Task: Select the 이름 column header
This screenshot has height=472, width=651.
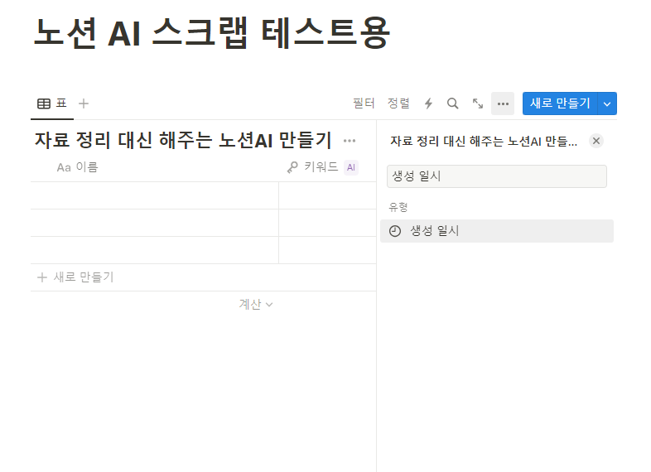Action: pos(77,167)
